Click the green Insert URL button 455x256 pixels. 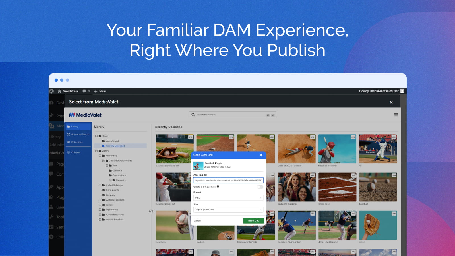click(x=253, y=221)
